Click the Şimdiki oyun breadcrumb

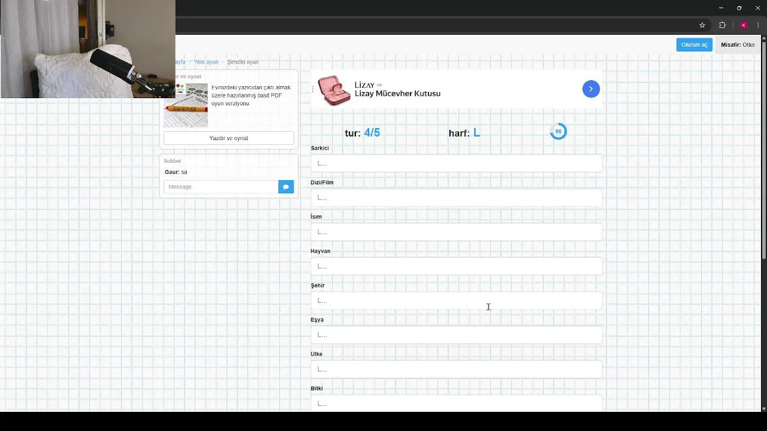click(x=243, y=62)
